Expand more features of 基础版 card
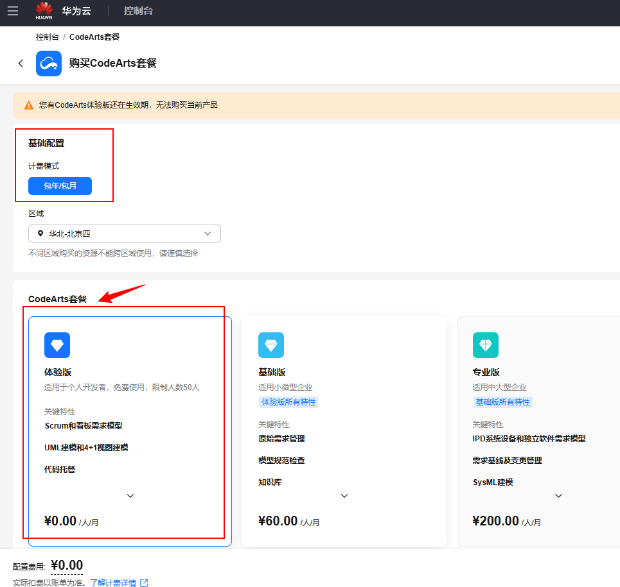Screen dimensions: 620x587 [x=344, y=496]
